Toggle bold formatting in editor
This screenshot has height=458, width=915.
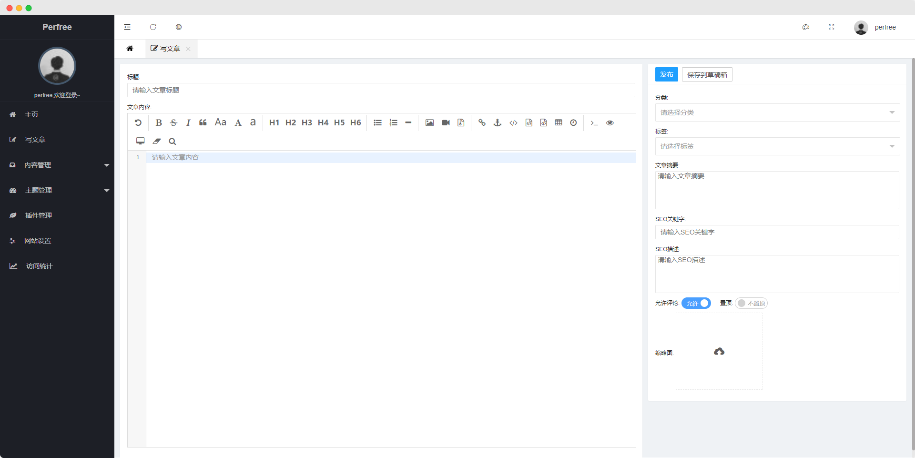click(x=159, y=122)
